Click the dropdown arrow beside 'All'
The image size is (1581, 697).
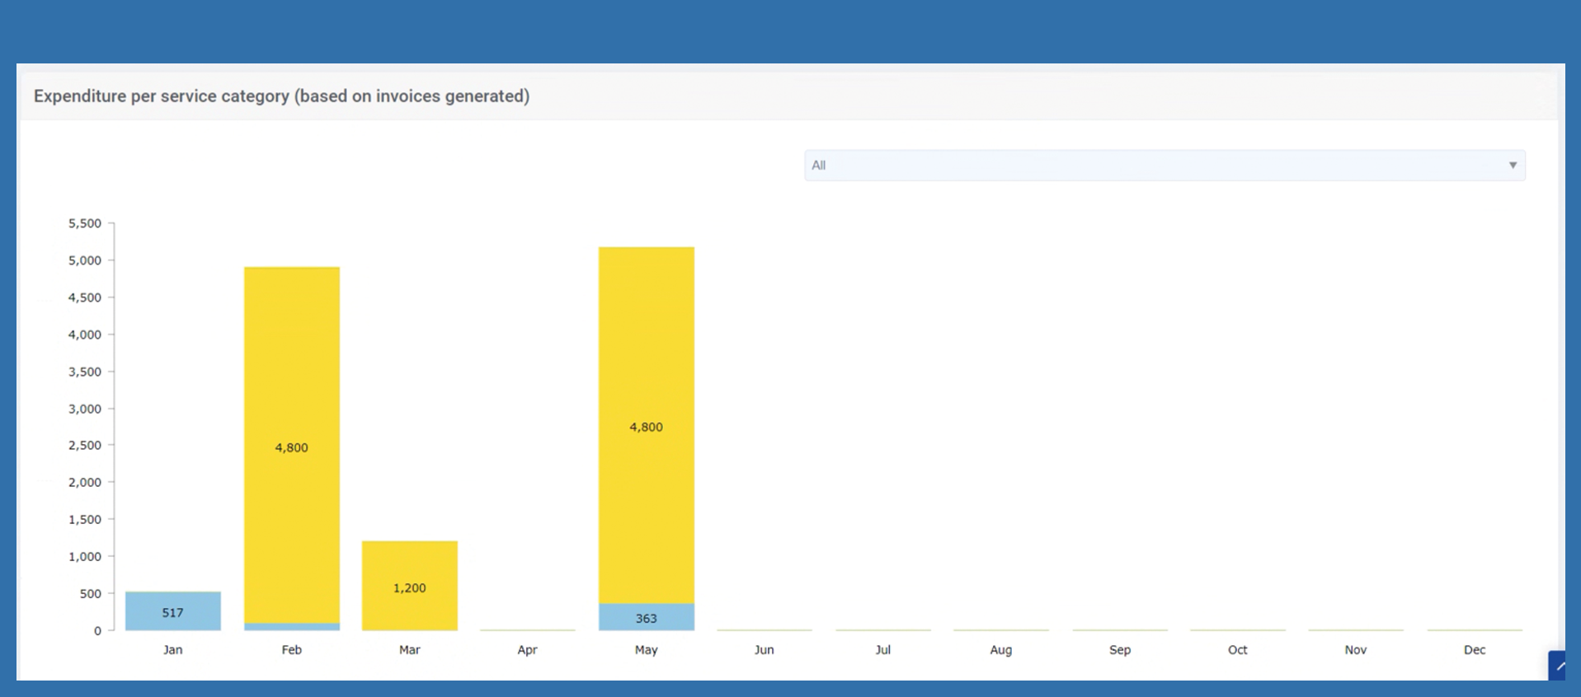[x=1512, y=166]
